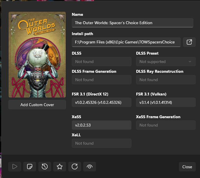Open the notes sticky-note icon button
This screenshot has width=200, height=178.
tap(30, 166)
